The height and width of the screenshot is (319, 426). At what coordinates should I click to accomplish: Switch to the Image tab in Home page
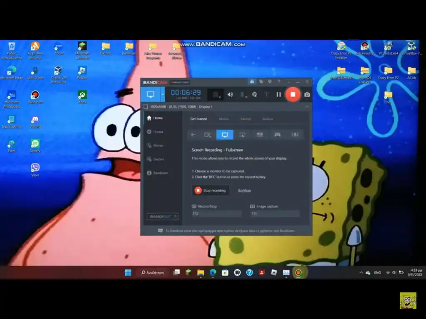click(245, 119)
